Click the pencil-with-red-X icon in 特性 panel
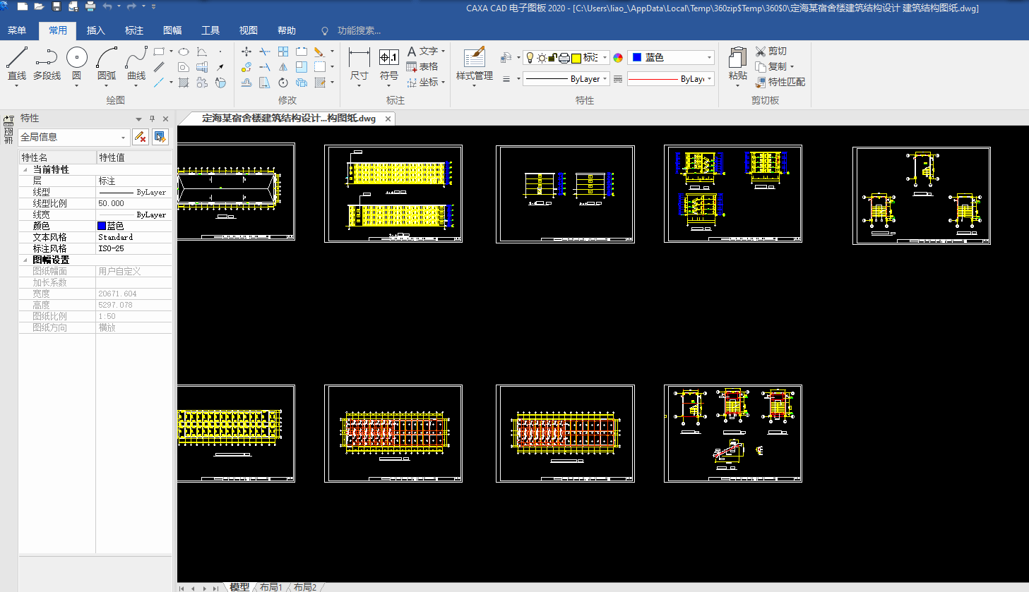The height and width of the screenshot is (592, 1029). pyautogui.click(x=141, y=137)
